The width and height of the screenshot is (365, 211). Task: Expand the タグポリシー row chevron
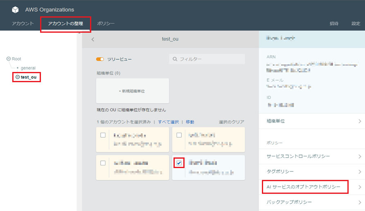click(x=360, y=172)
